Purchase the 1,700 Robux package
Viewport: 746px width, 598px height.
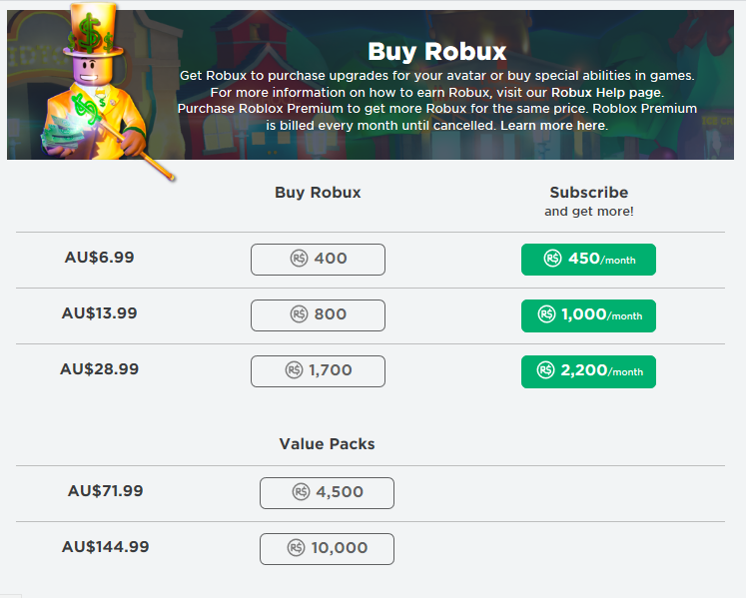[318, 371]
